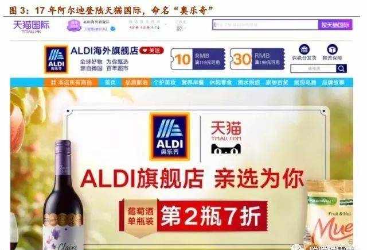Click the store search magnifier icon
Viewport: 367px width, 250px height.
point(341,69)
